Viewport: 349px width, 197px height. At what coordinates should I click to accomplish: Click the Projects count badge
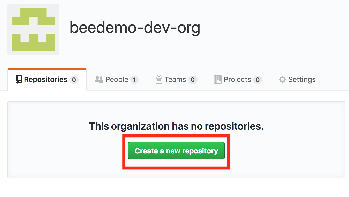[x=257, y=80]
